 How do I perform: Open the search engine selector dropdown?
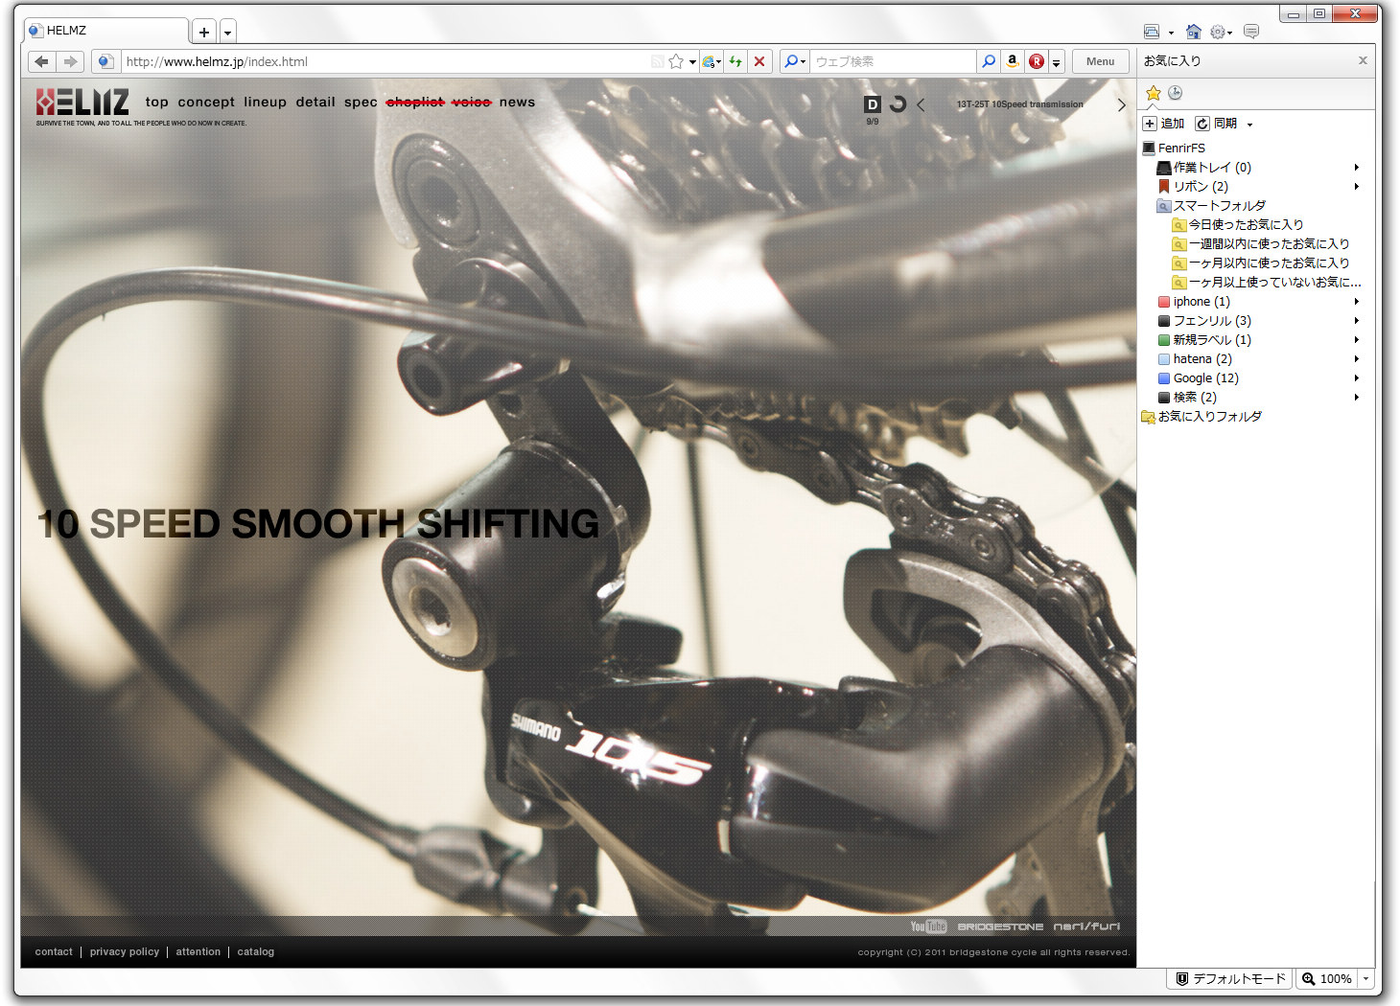(795, 61)
